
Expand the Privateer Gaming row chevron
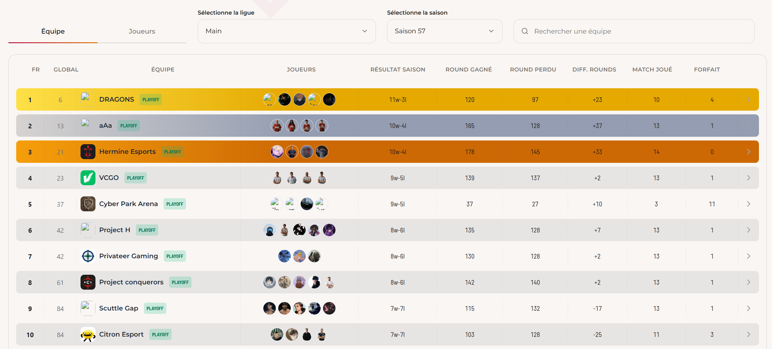pyautogui.click(x=749, y=256)
